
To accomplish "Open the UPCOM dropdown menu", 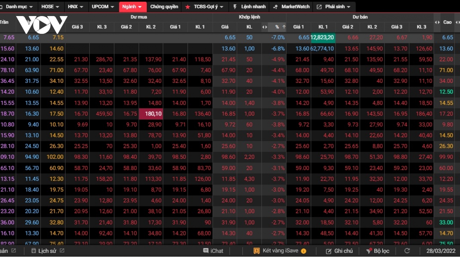I will coord(103,7).
